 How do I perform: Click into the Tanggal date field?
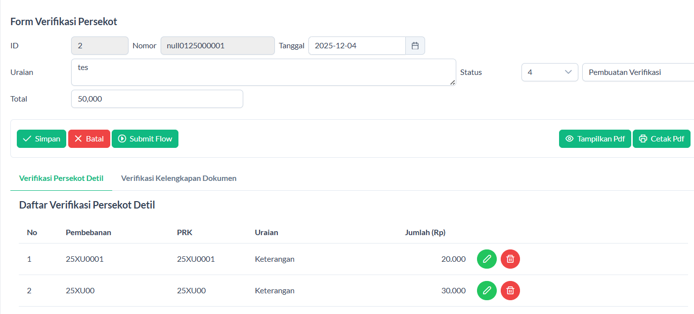click(357, 46)
